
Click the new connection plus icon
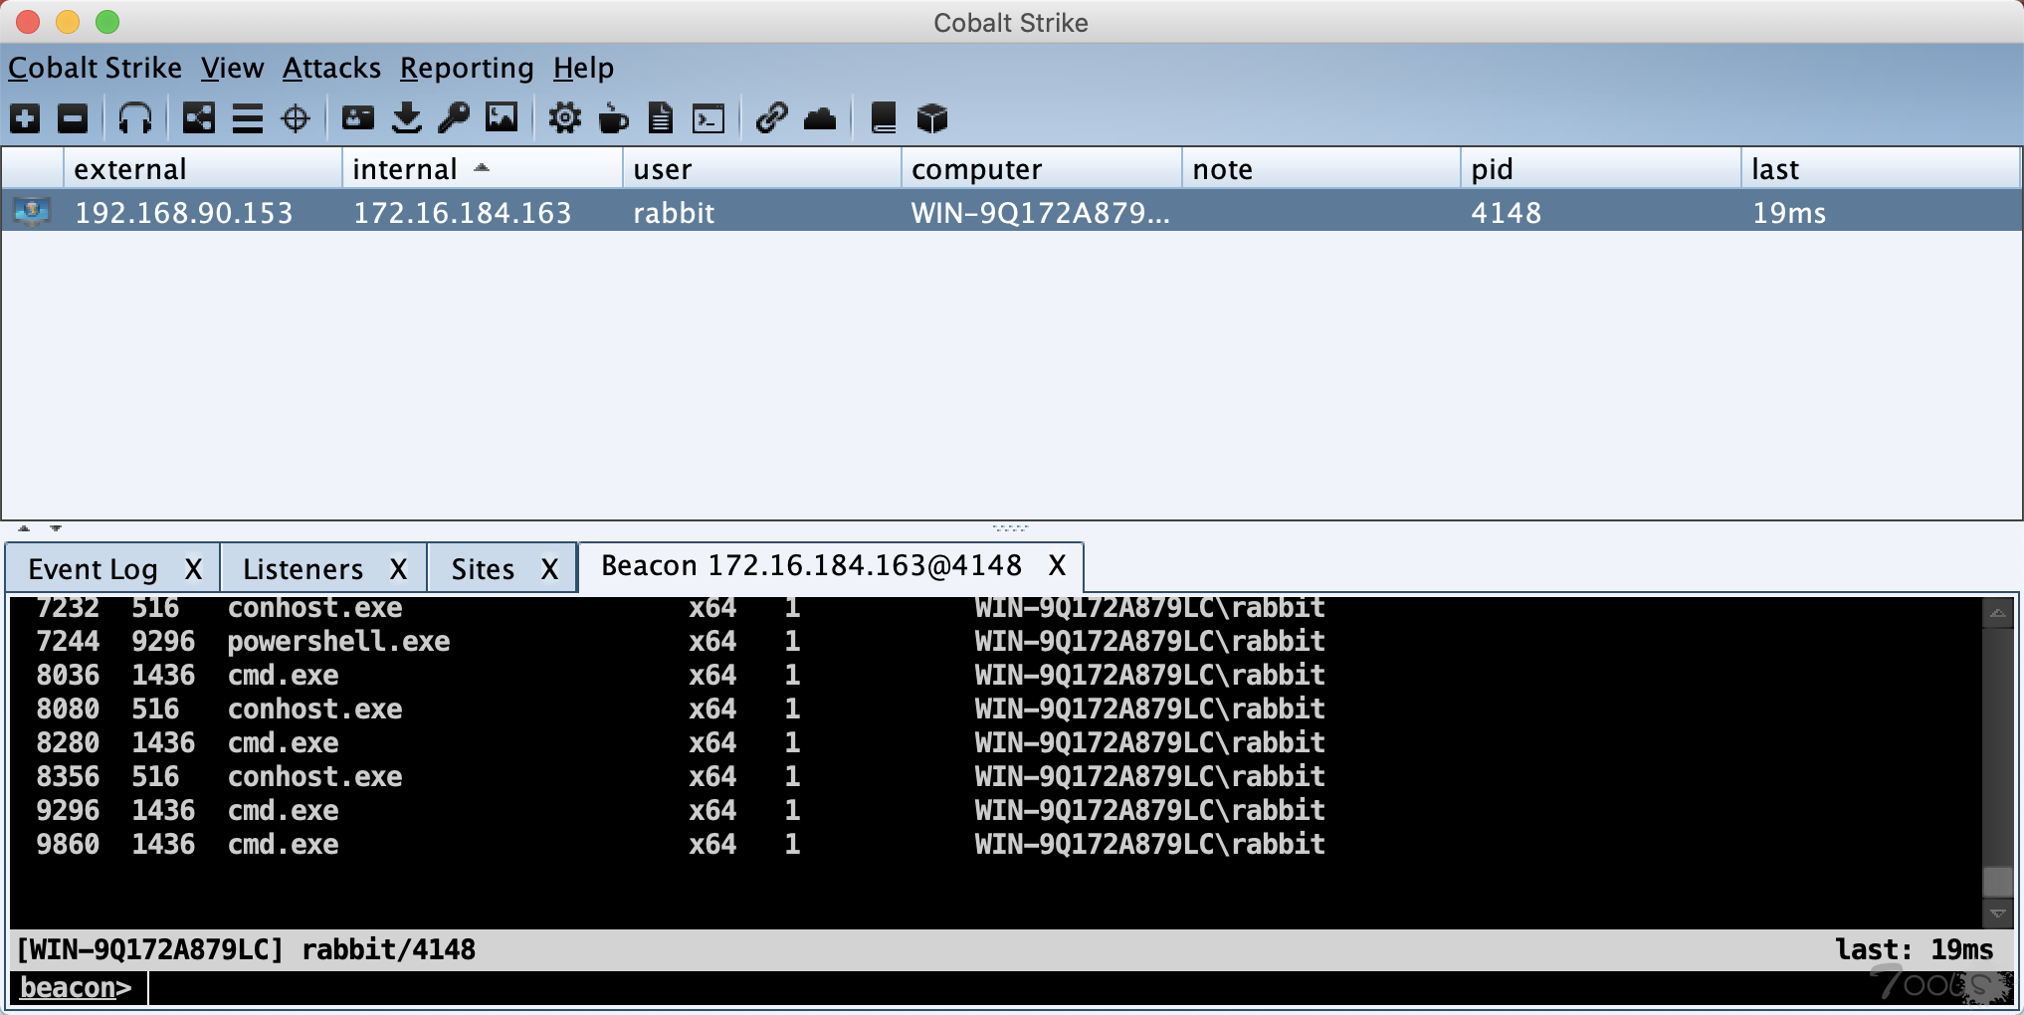[x=25, y=118]
